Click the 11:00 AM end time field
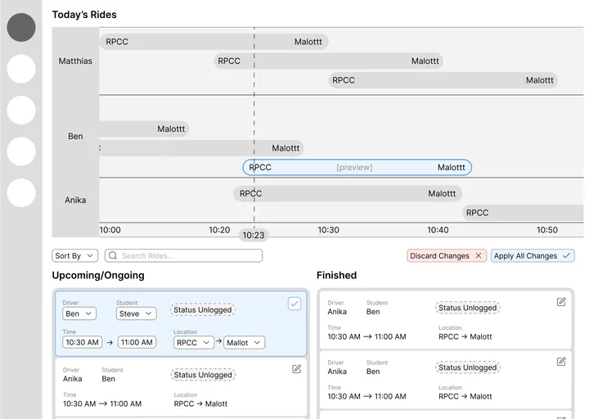Screen dimensions: 589x419 coord(137,342)
